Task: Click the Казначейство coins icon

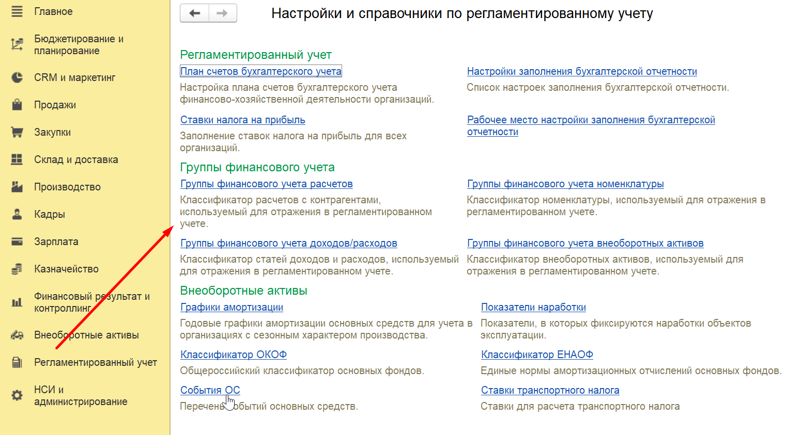Action: tap(17, 269)
